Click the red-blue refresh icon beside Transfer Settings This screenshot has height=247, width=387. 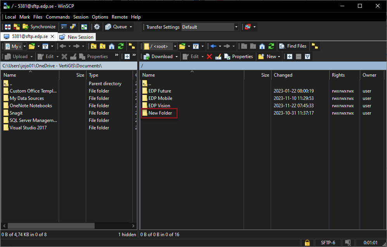pos(247,27)
